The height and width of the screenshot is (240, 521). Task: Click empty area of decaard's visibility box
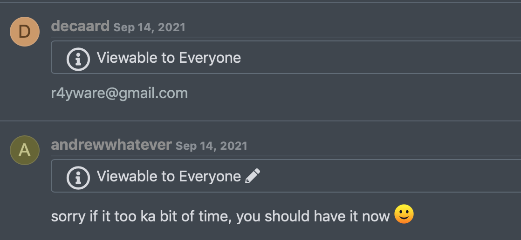[382, 57]
